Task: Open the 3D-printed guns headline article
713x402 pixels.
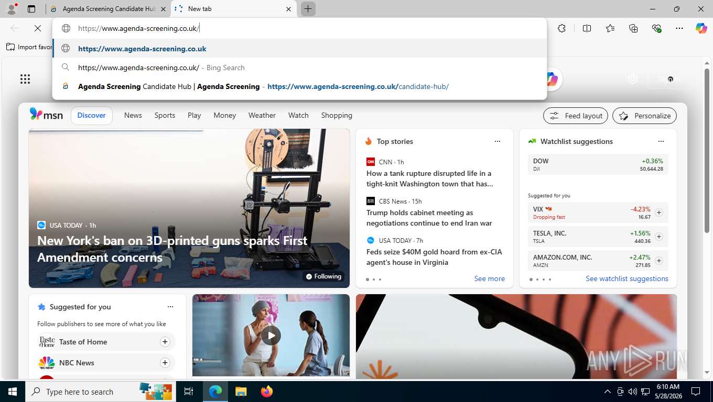Action: point(172,249)
